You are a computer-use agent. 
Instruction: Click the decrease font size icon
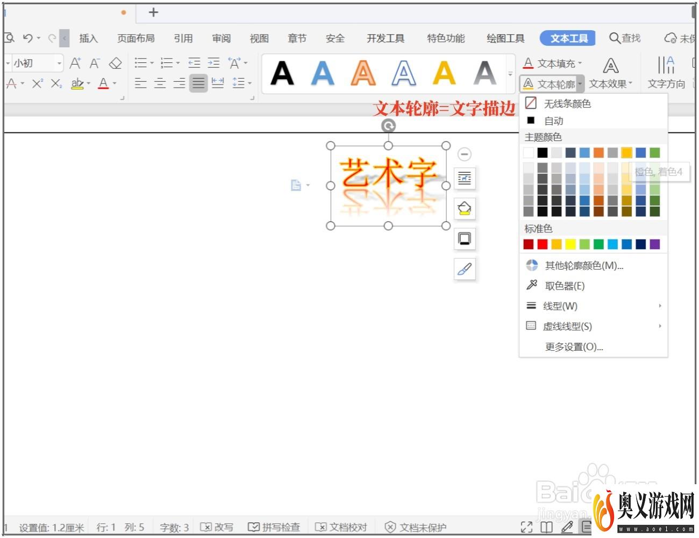pos(95,63)
